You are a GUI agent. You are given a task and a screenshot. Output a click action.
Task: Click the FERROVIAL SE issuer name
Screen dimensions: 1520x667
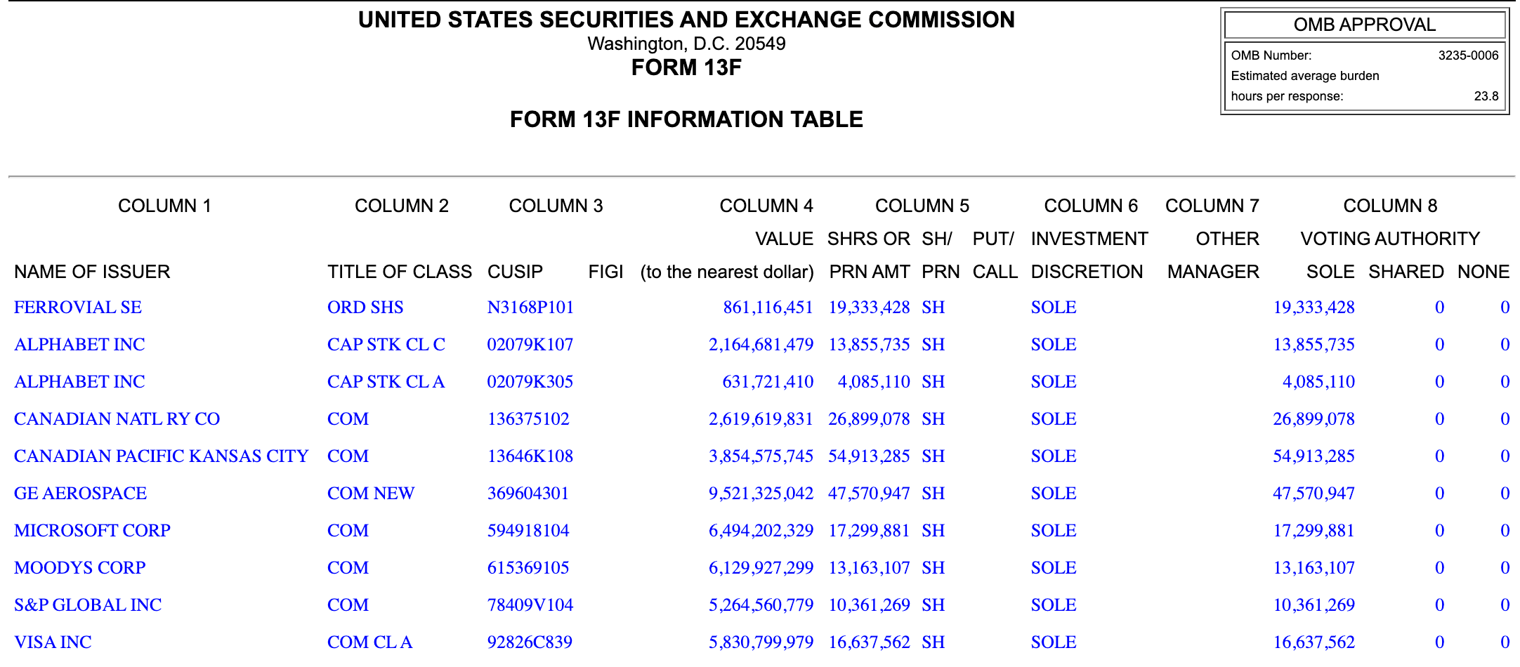(78, 308)
